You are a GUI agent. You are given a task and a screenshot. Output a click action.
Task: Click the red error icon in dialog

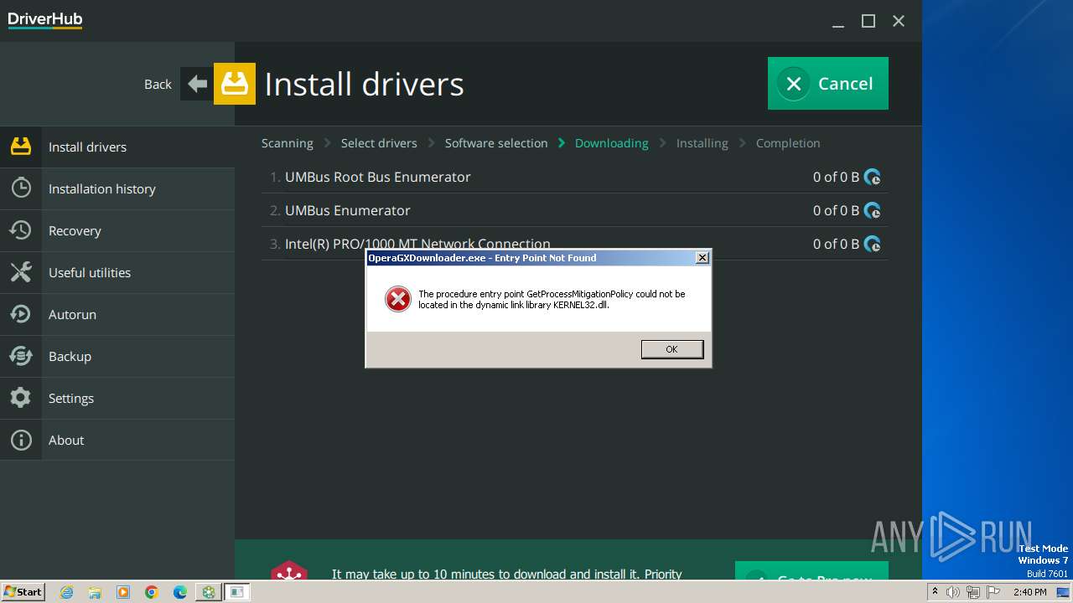coord(398,299)
